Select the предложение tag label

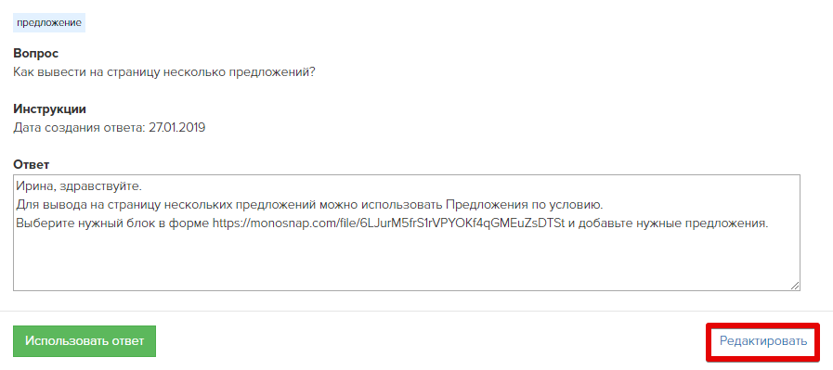click(49, 23)
